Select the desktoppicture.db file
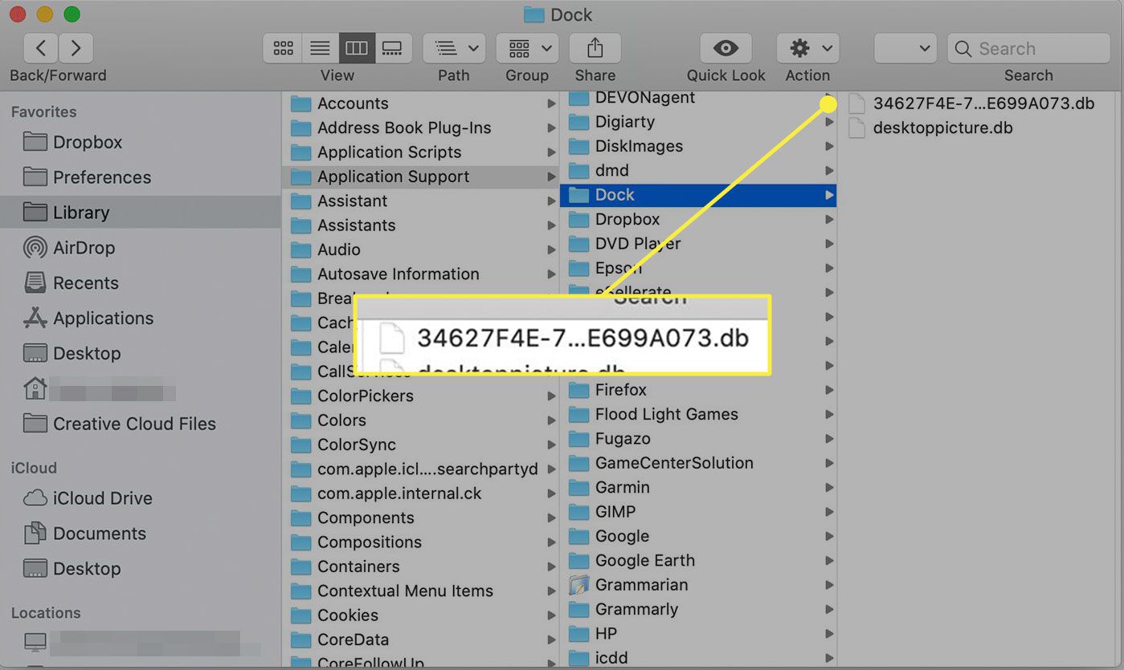 (942, 128)
